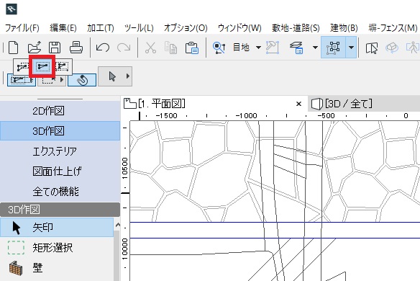Screen dimensions: 420x281
Task: Click the arrow pointer mode button
Action: [x=112, y=76]
